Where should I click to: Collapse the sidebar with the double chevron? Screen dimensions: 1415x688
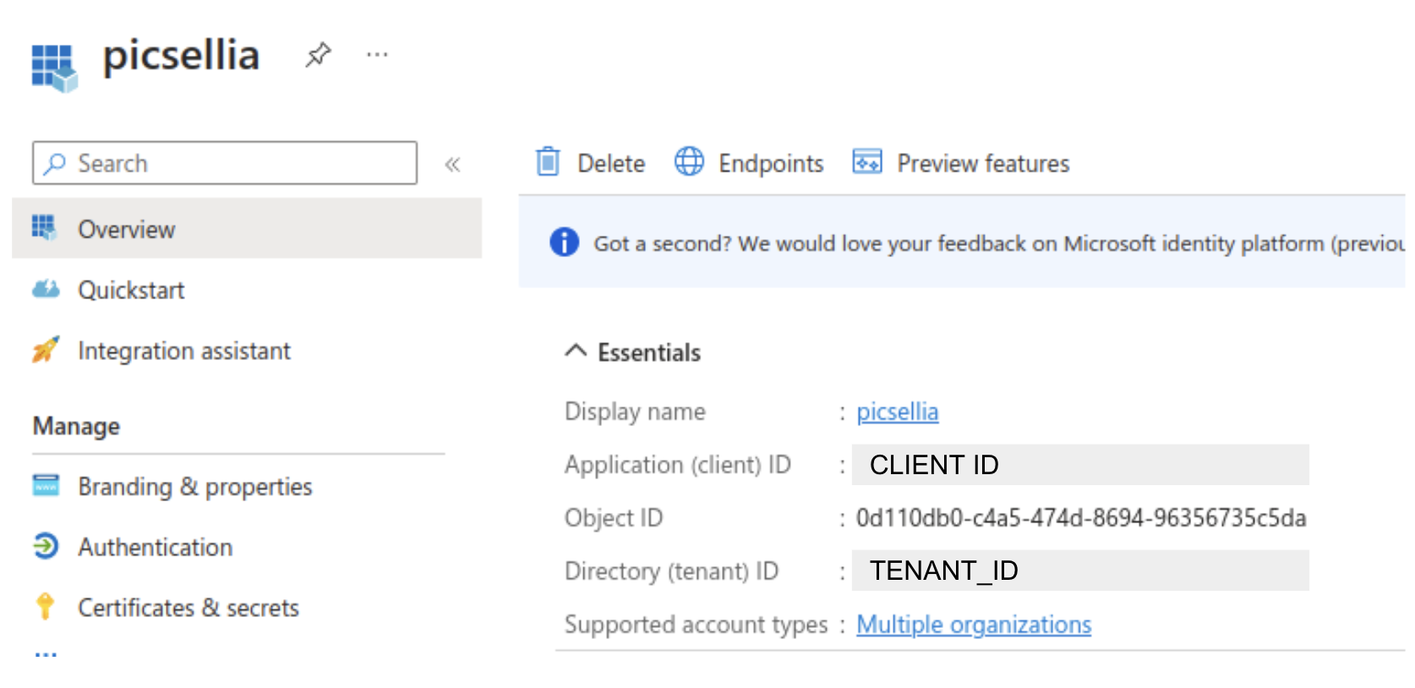point(452,164)
